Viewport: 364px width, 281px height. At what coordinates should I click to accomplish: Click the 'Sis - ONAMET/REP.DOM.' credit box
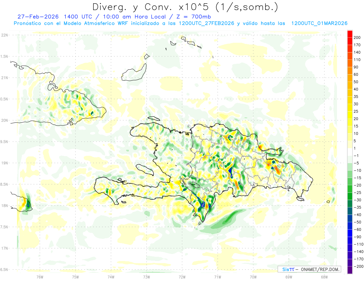tap(309, 269)
